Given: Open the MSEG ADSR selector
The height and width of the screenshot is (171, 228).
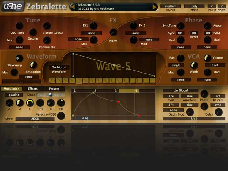Looking at the screenshot, I should tap(35, 119).
